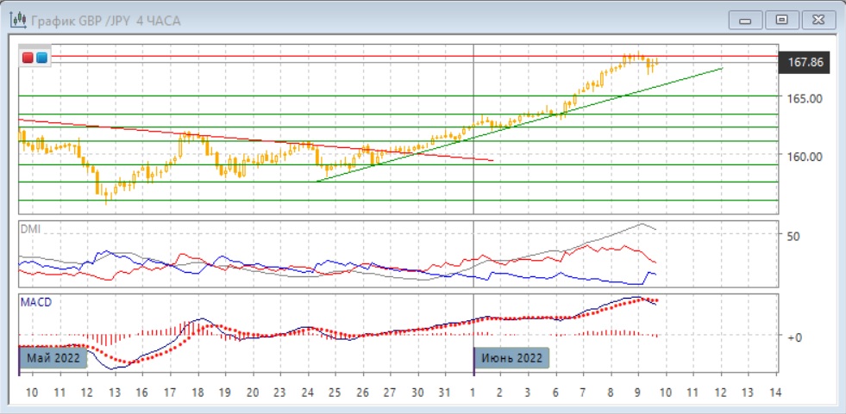Click the DMI scale value 50
Screen dimensions: 846x414
click(794, 236)
